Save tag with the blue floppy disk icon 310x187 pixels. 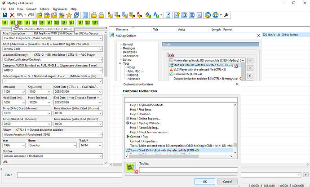coord(5,15)
